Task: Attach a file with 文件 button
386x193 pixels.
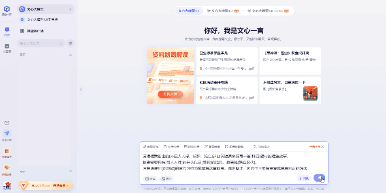Action: 150,179
